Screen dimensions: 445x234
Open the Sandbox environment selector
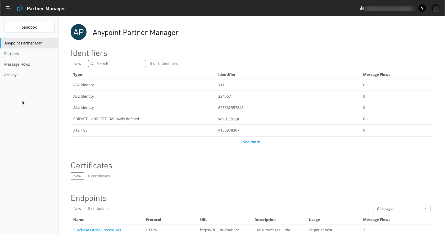coord(29,27)
